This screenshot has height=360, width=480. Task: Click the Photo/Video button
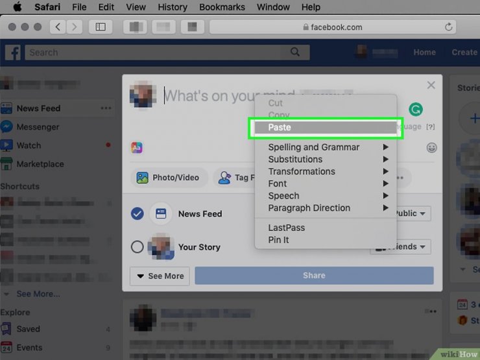169,177
